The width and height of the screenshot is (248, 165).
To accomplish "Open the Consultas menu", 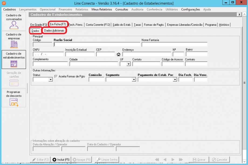I will [x=122, y=9].
